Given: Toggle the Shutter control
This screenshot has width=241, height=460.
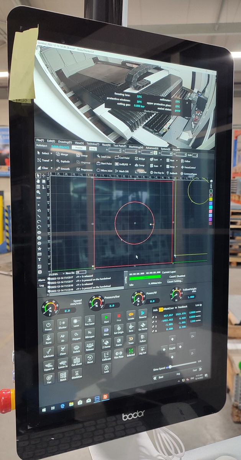Looking at the screenshot, I should [x=62, y=325].
